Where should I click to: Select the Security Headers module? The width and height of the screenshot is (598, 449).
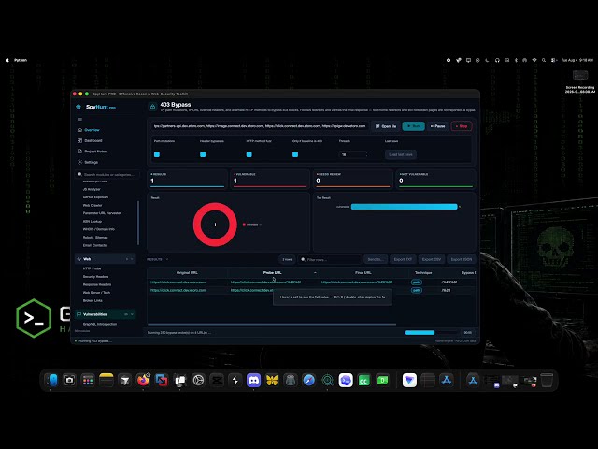[x=95, y=277]
